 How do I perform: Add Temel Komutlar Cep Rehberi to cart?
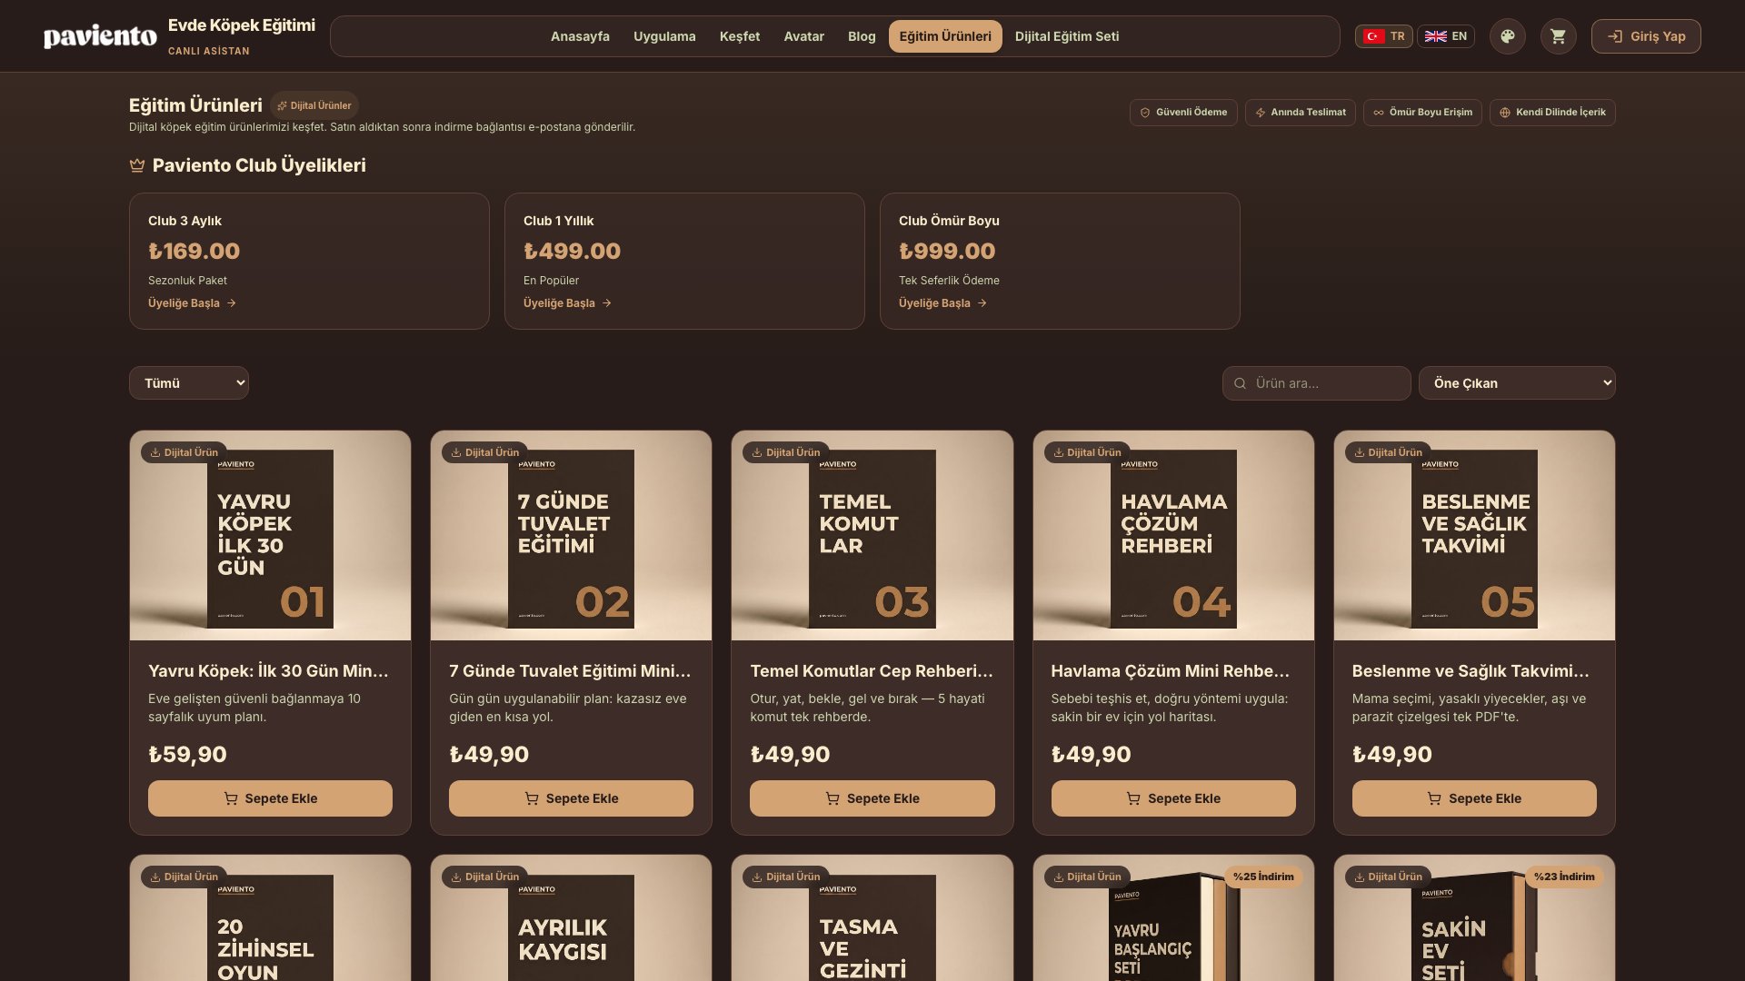872,798
